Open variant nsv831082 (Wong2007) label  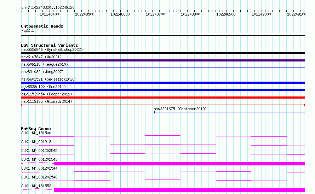click(42, 72)
